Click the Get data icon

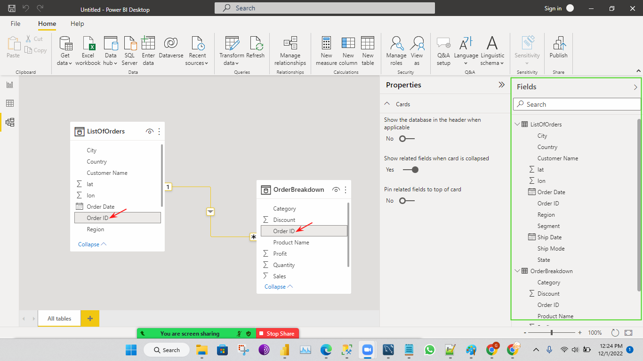(x=65, y=43)
